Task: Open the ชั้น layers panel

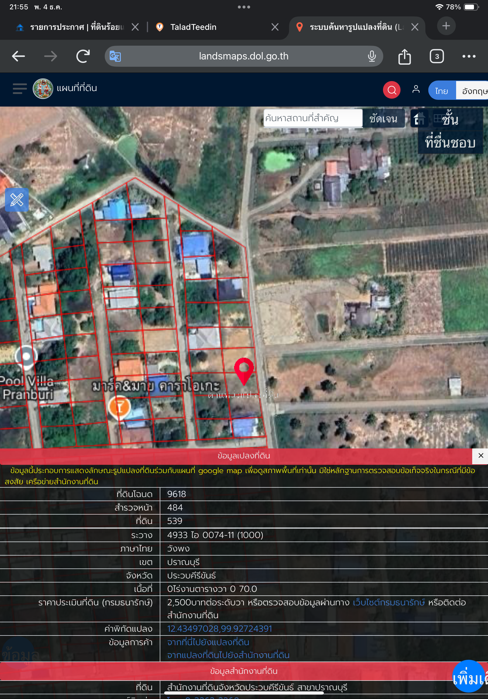Action: pyautogui.click(x=450, y=119)
